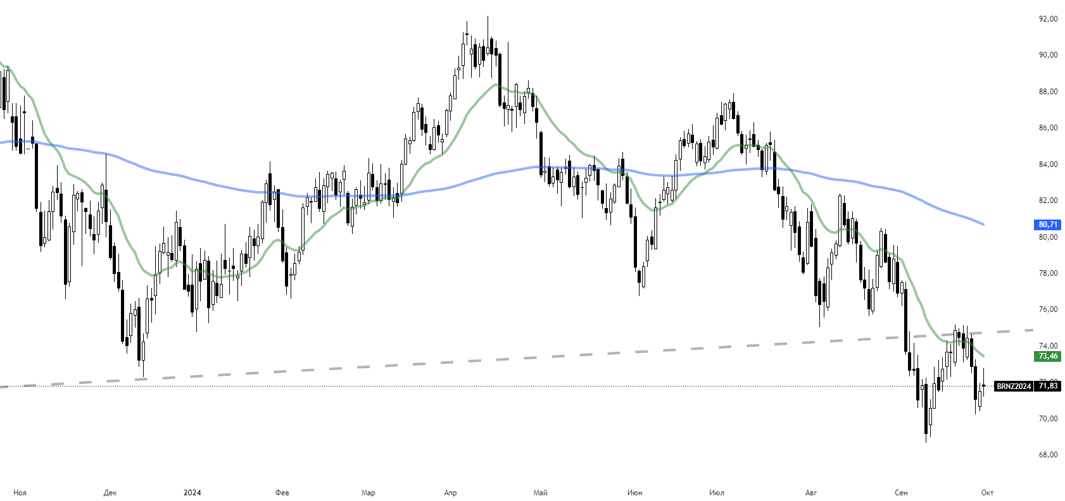Viewport: 1065px width, 501px height.
Task: Click the 2024 label on time axis
Action: tap(192, 493)
